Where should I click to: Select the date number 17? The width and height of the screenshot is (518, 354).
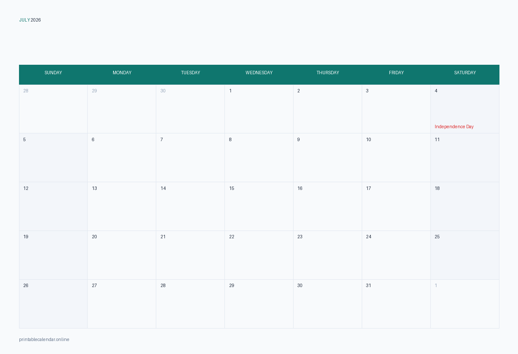point(369,188)
